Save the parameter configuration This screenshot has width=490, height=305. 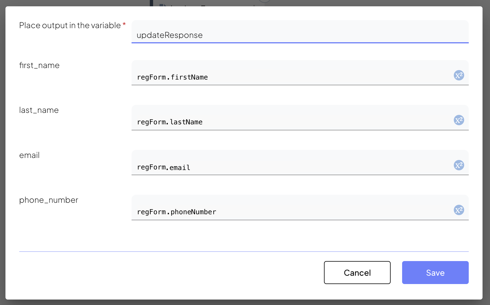click(x=435, y=273)
